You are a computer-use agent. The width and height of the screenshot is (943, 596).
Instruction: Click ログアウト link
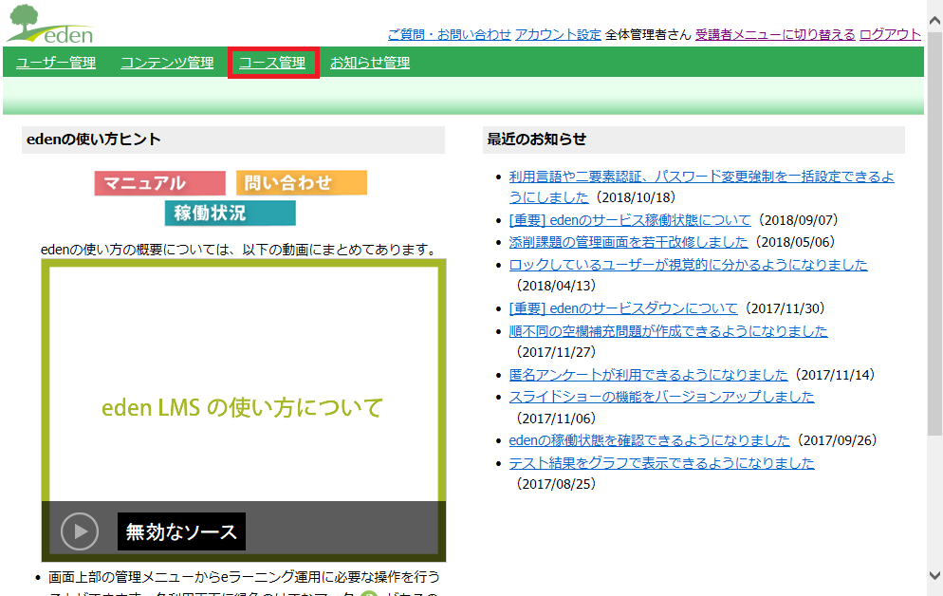[890, 35]
